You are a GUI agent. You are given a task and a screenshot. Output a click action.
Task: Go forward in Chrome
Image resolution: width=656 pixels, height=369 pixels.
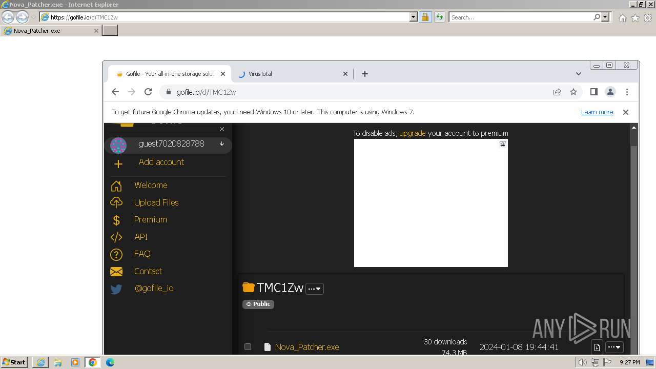click(132, 92)
